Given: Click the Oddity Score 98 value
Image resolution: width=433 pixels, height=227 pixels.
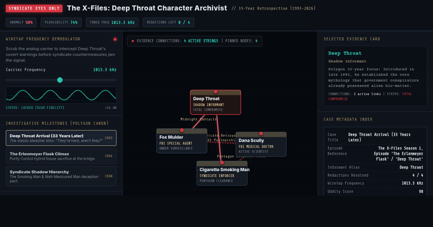Looking at the screenshot, I should (x=421, y=192).
